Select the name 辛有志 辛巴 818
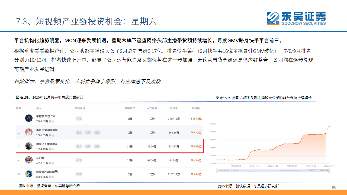Viewport: 347px width, 195px height. coord(45,116)
